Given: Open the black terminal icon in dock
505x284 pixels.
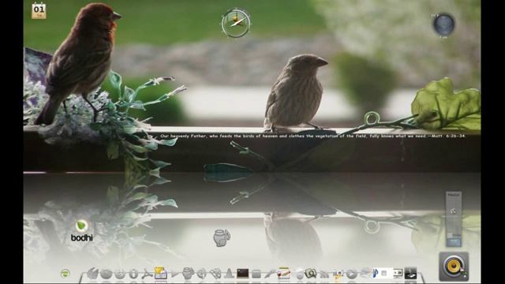Looking at the screenshot, I should tap(242, 274).
